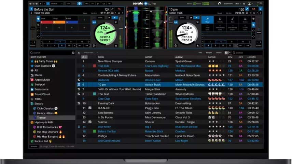Screen dimensions: 292x164
Task: Open the REC recording panel
Action: [87, 3]
